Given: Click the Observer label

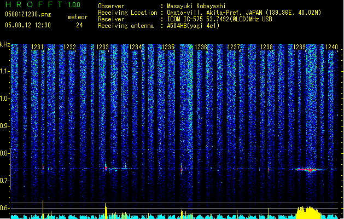Looking at the screenshot, I should click(111, 6).
